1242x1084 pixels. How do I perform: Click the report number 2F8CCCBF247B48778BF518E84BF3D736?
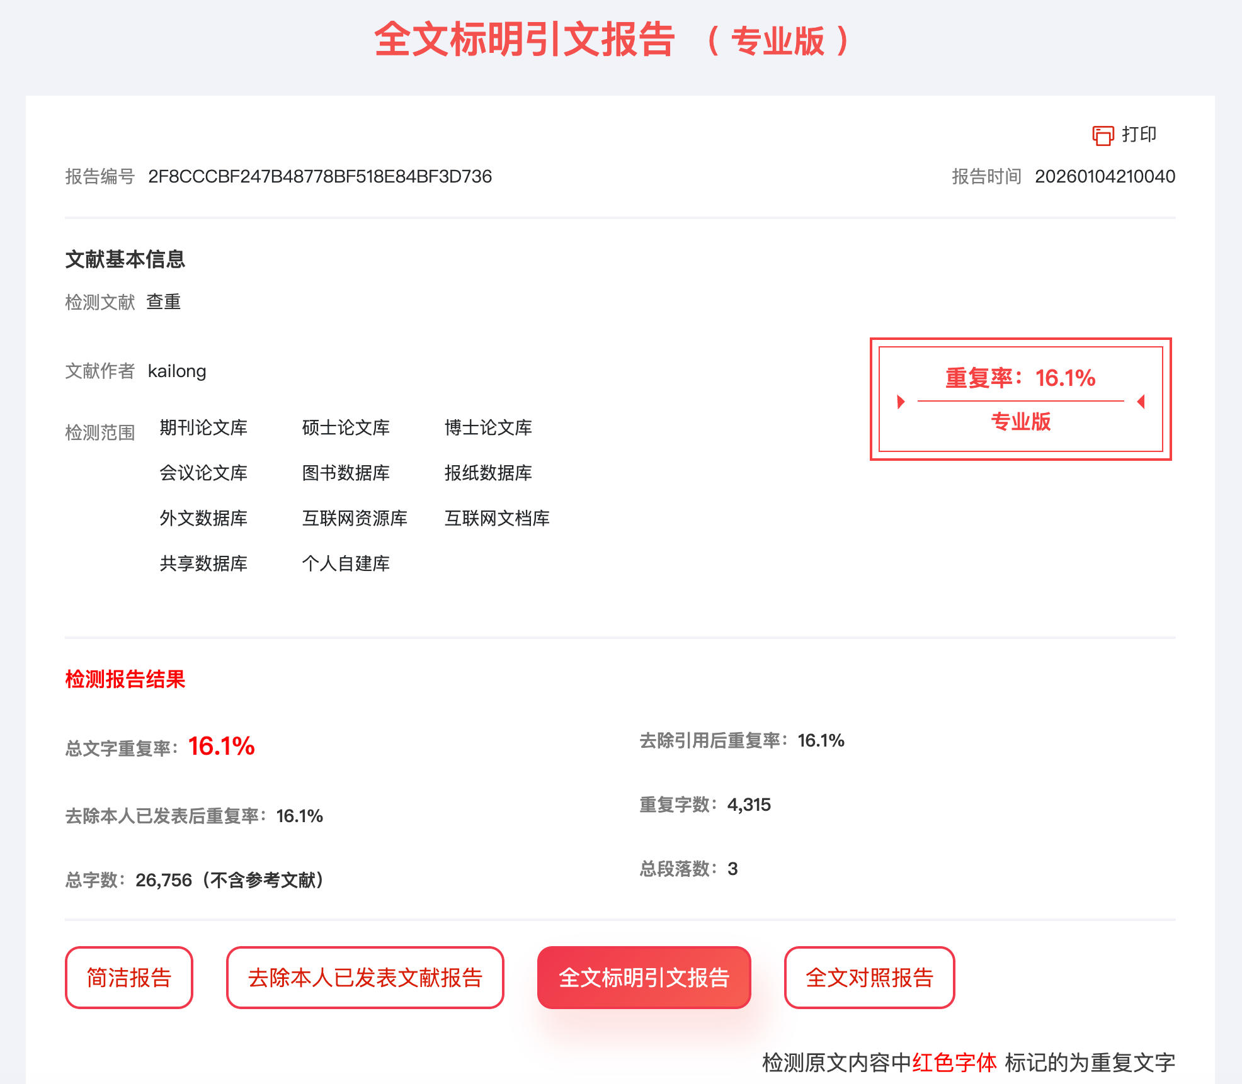pos(320,176)
